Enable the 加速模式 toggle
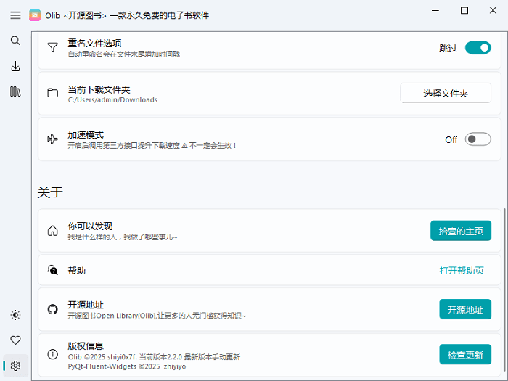 (478, 139)
